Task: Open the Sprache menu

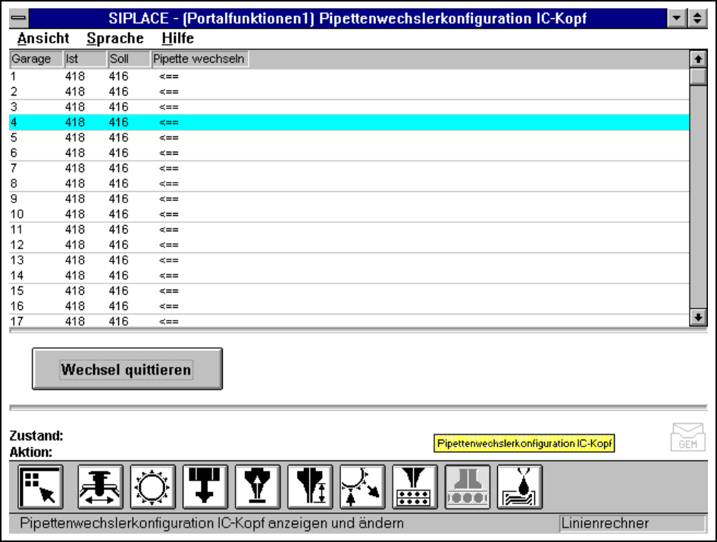Action: pos(114,39)
